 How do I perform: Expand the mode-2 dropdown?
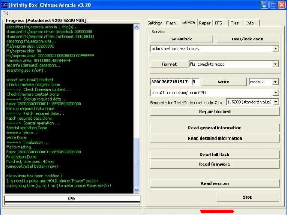tap(275, 82)
